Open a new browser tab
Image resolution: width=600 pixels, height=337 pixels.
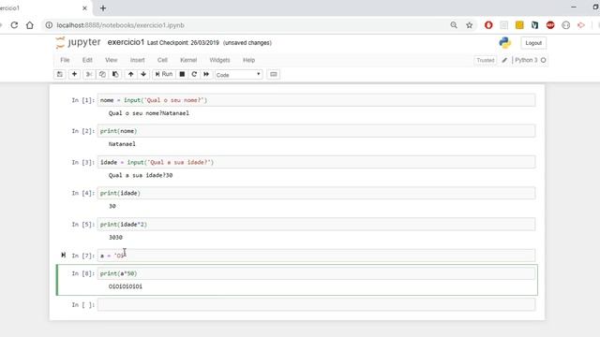pyautogui.click(x=103, y=8)
